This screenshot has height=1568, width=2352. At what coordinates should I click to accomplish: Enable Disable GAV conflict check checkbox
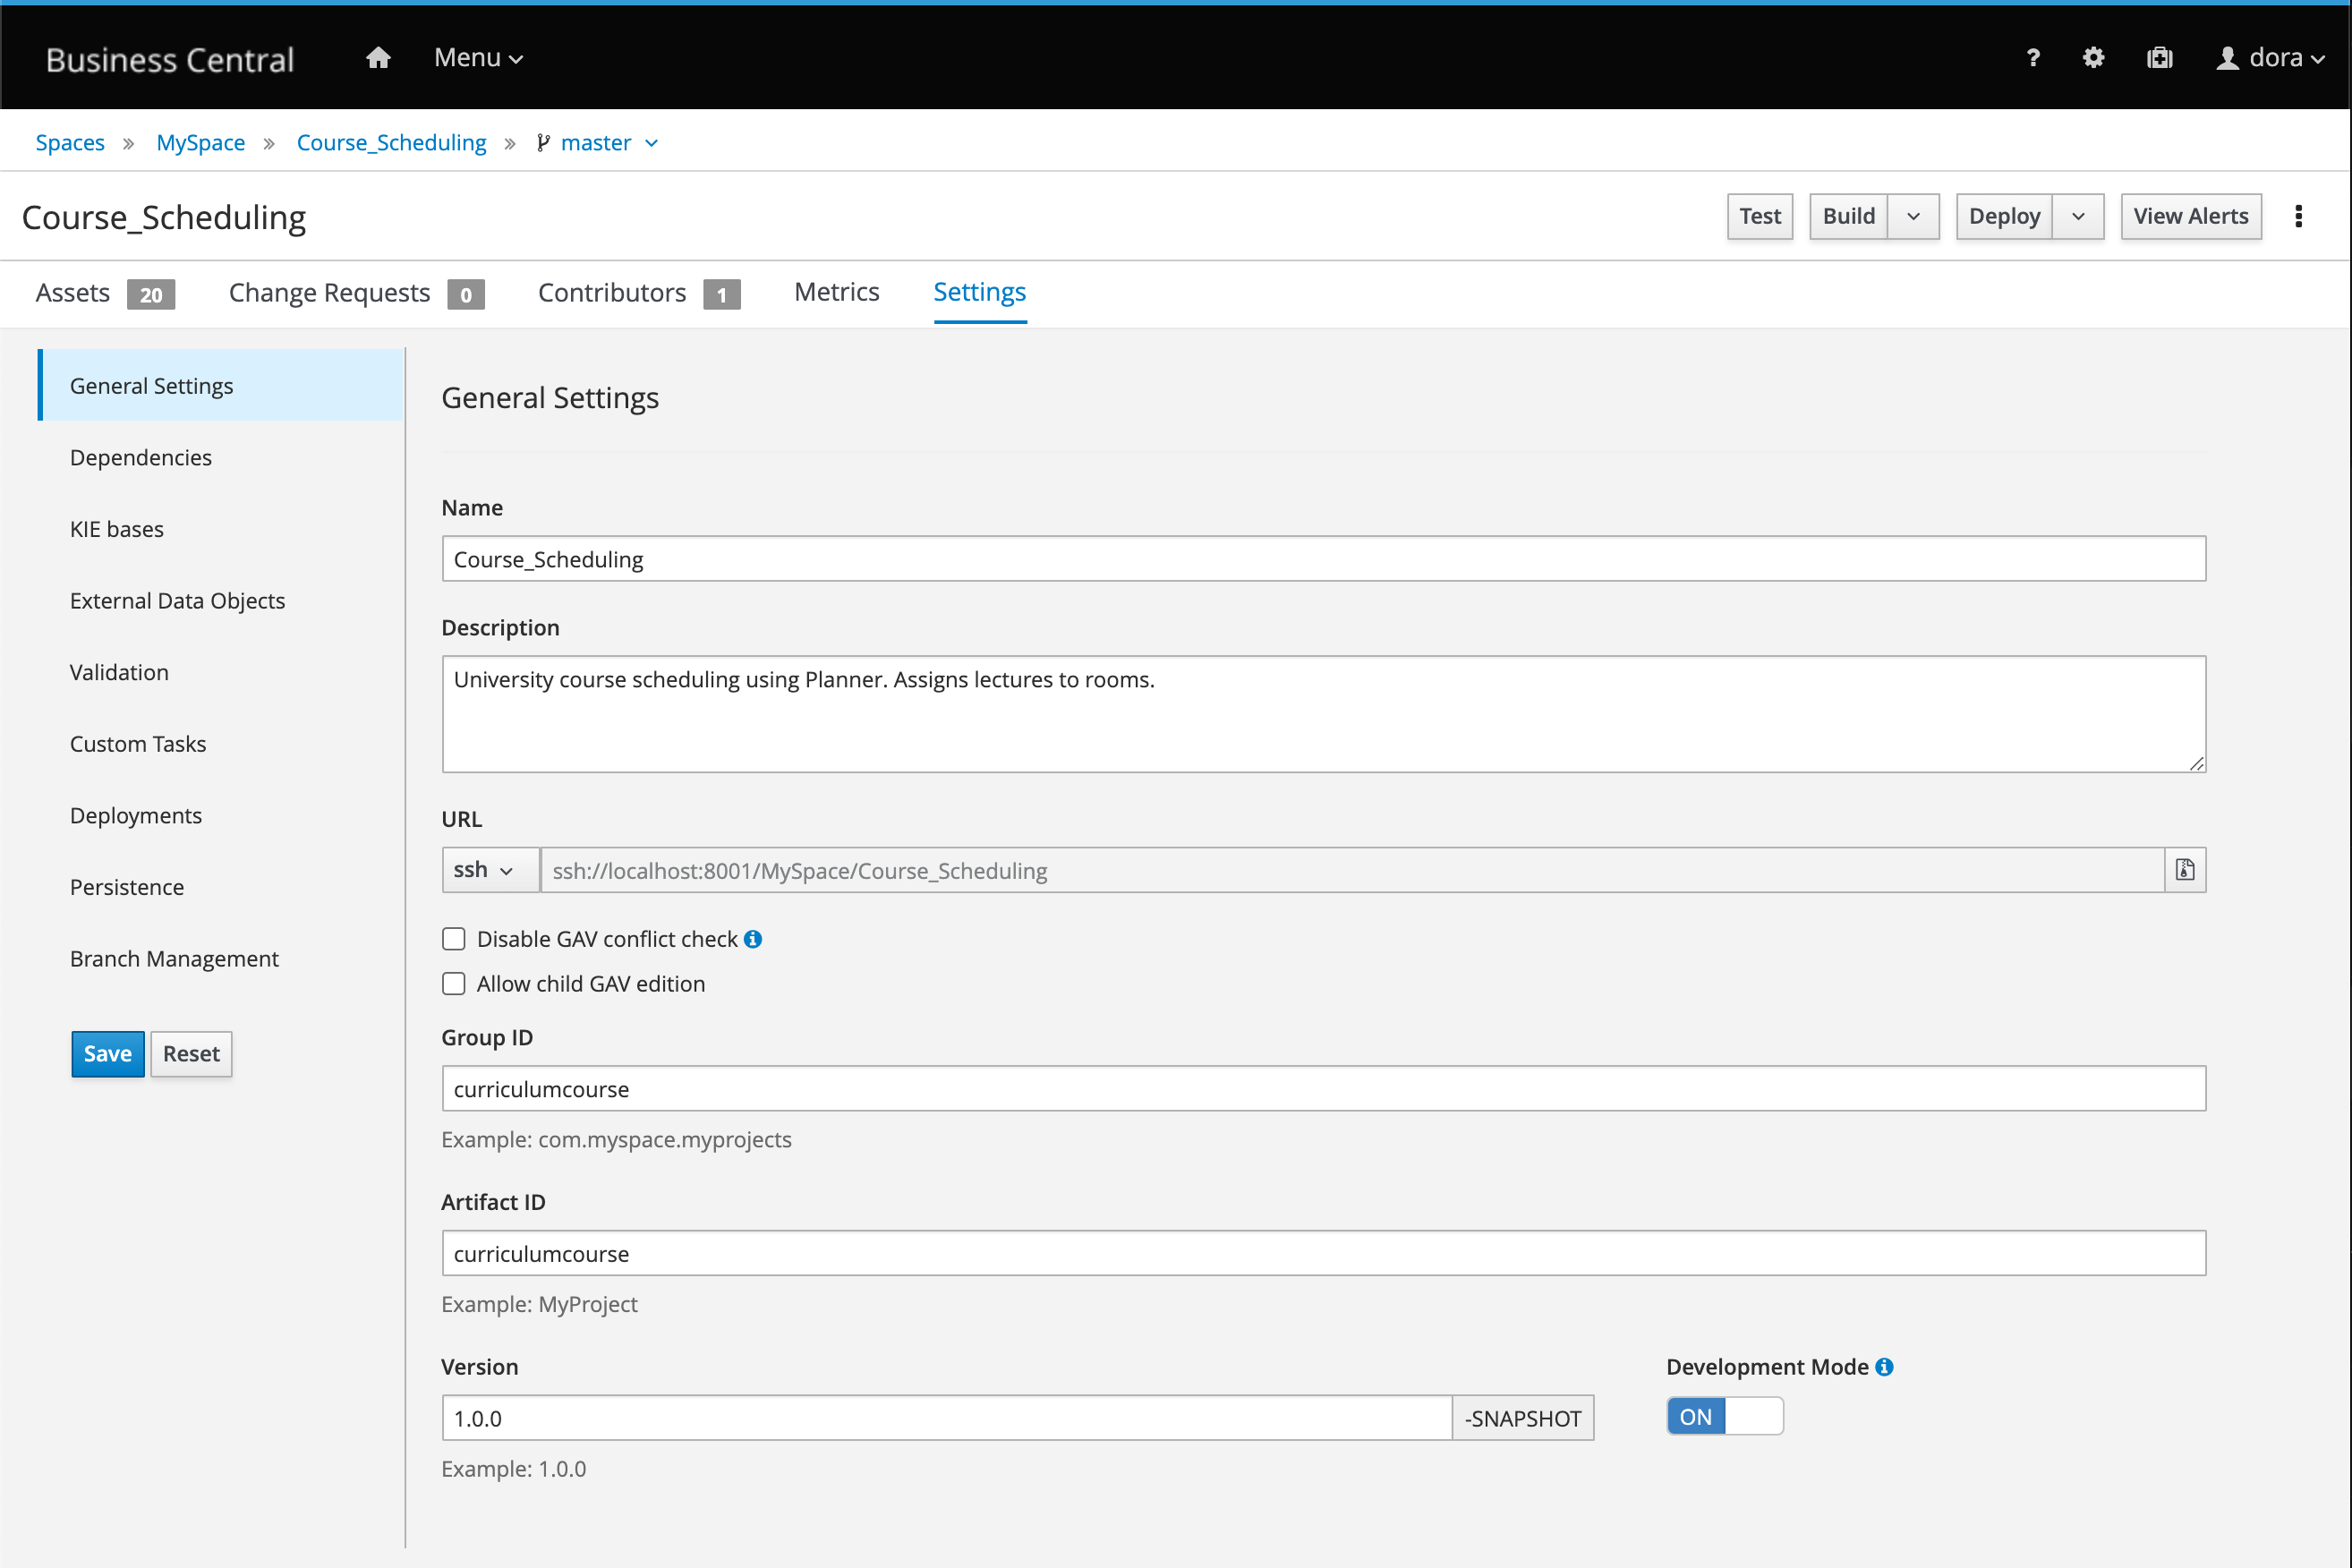coord(454,939)
